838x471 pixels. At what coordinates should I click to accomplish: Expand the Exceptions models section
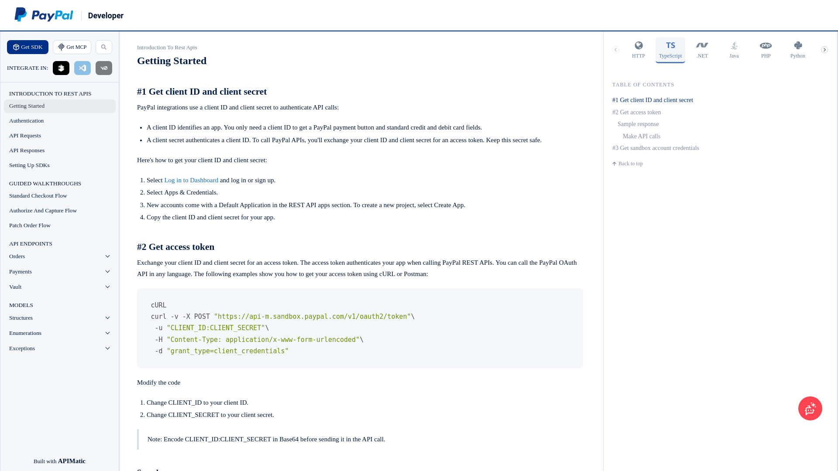click(x=60, y=348)
